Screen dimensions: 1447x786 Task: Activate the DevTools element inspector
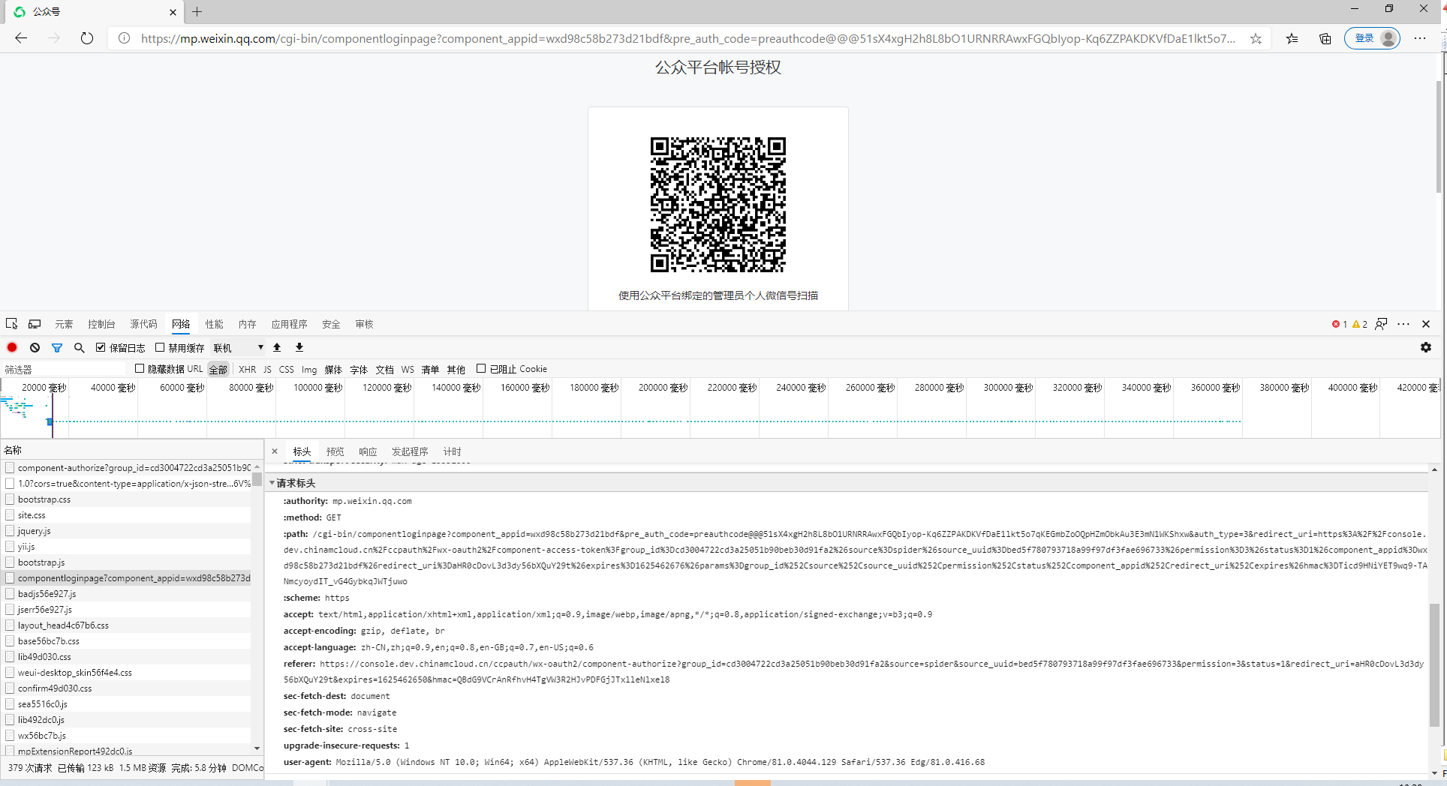pos(11,324)
